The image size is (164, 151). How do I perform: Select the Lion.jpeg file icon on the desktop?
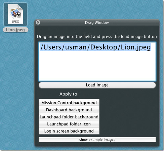point(15,14)
